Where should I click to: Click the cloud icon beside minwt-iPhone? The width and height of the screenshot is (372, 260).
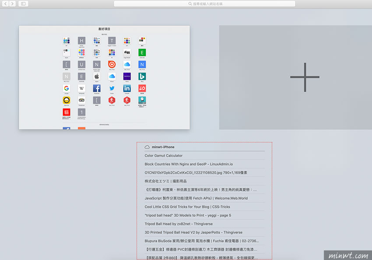click(147, 147)
